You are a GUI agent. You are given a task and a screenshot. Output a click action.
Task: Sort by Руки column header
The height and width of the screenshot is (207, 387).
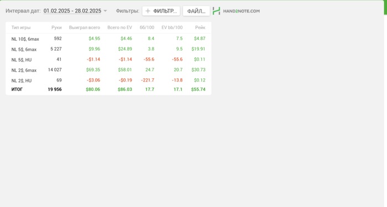pyautogui.click(x=56, y=28)
